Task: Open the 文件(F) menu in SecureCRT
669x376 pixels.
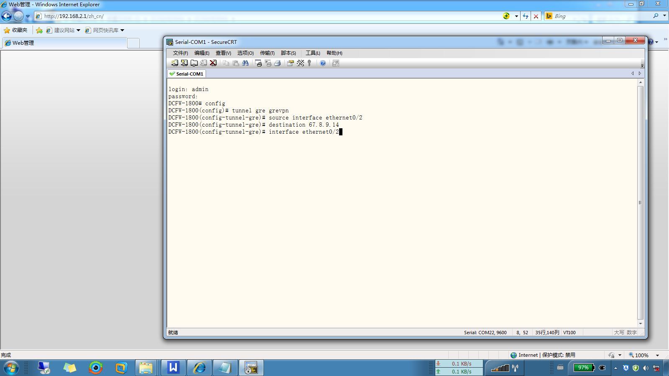Action: pyautogui.click(x=181, y=53)
